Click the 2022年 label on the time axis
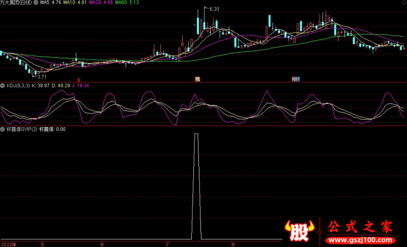The height and width of the screenshot is (247, 407). pyautogui.click(x=9, y=244)
